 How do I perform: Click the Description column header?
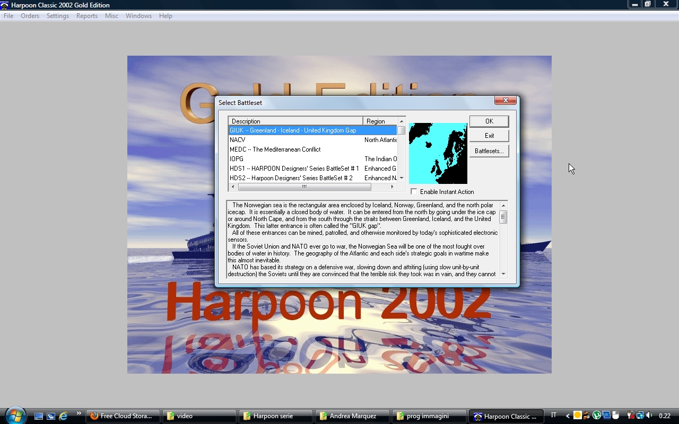point(295,121)
